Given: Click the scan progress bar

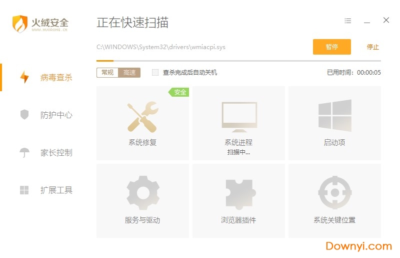Looking at the screenshot, I should [x=238, y=61].
